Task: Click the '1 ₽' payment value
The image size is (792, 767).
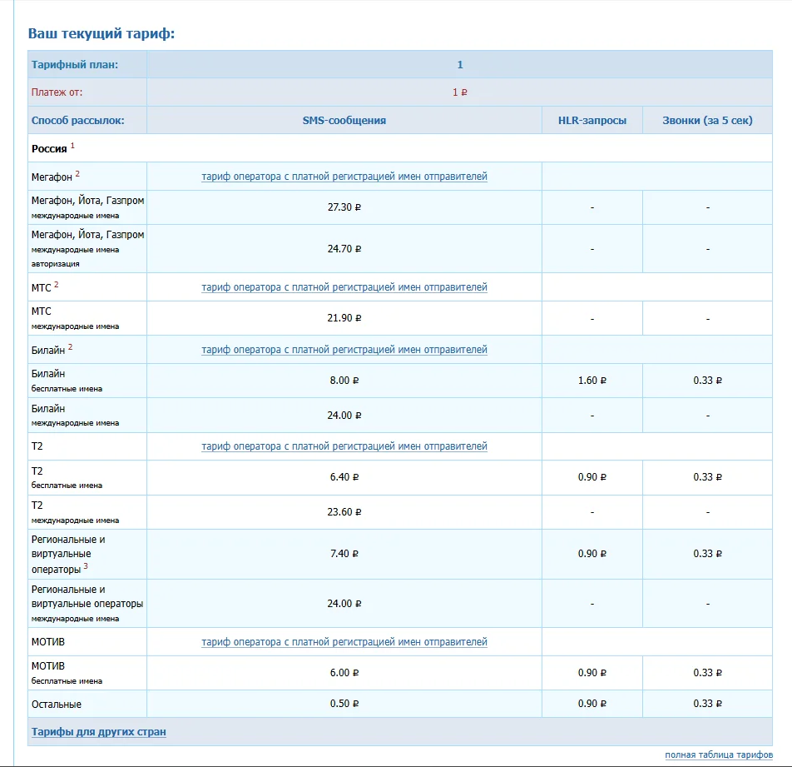Action: [459, 92]
